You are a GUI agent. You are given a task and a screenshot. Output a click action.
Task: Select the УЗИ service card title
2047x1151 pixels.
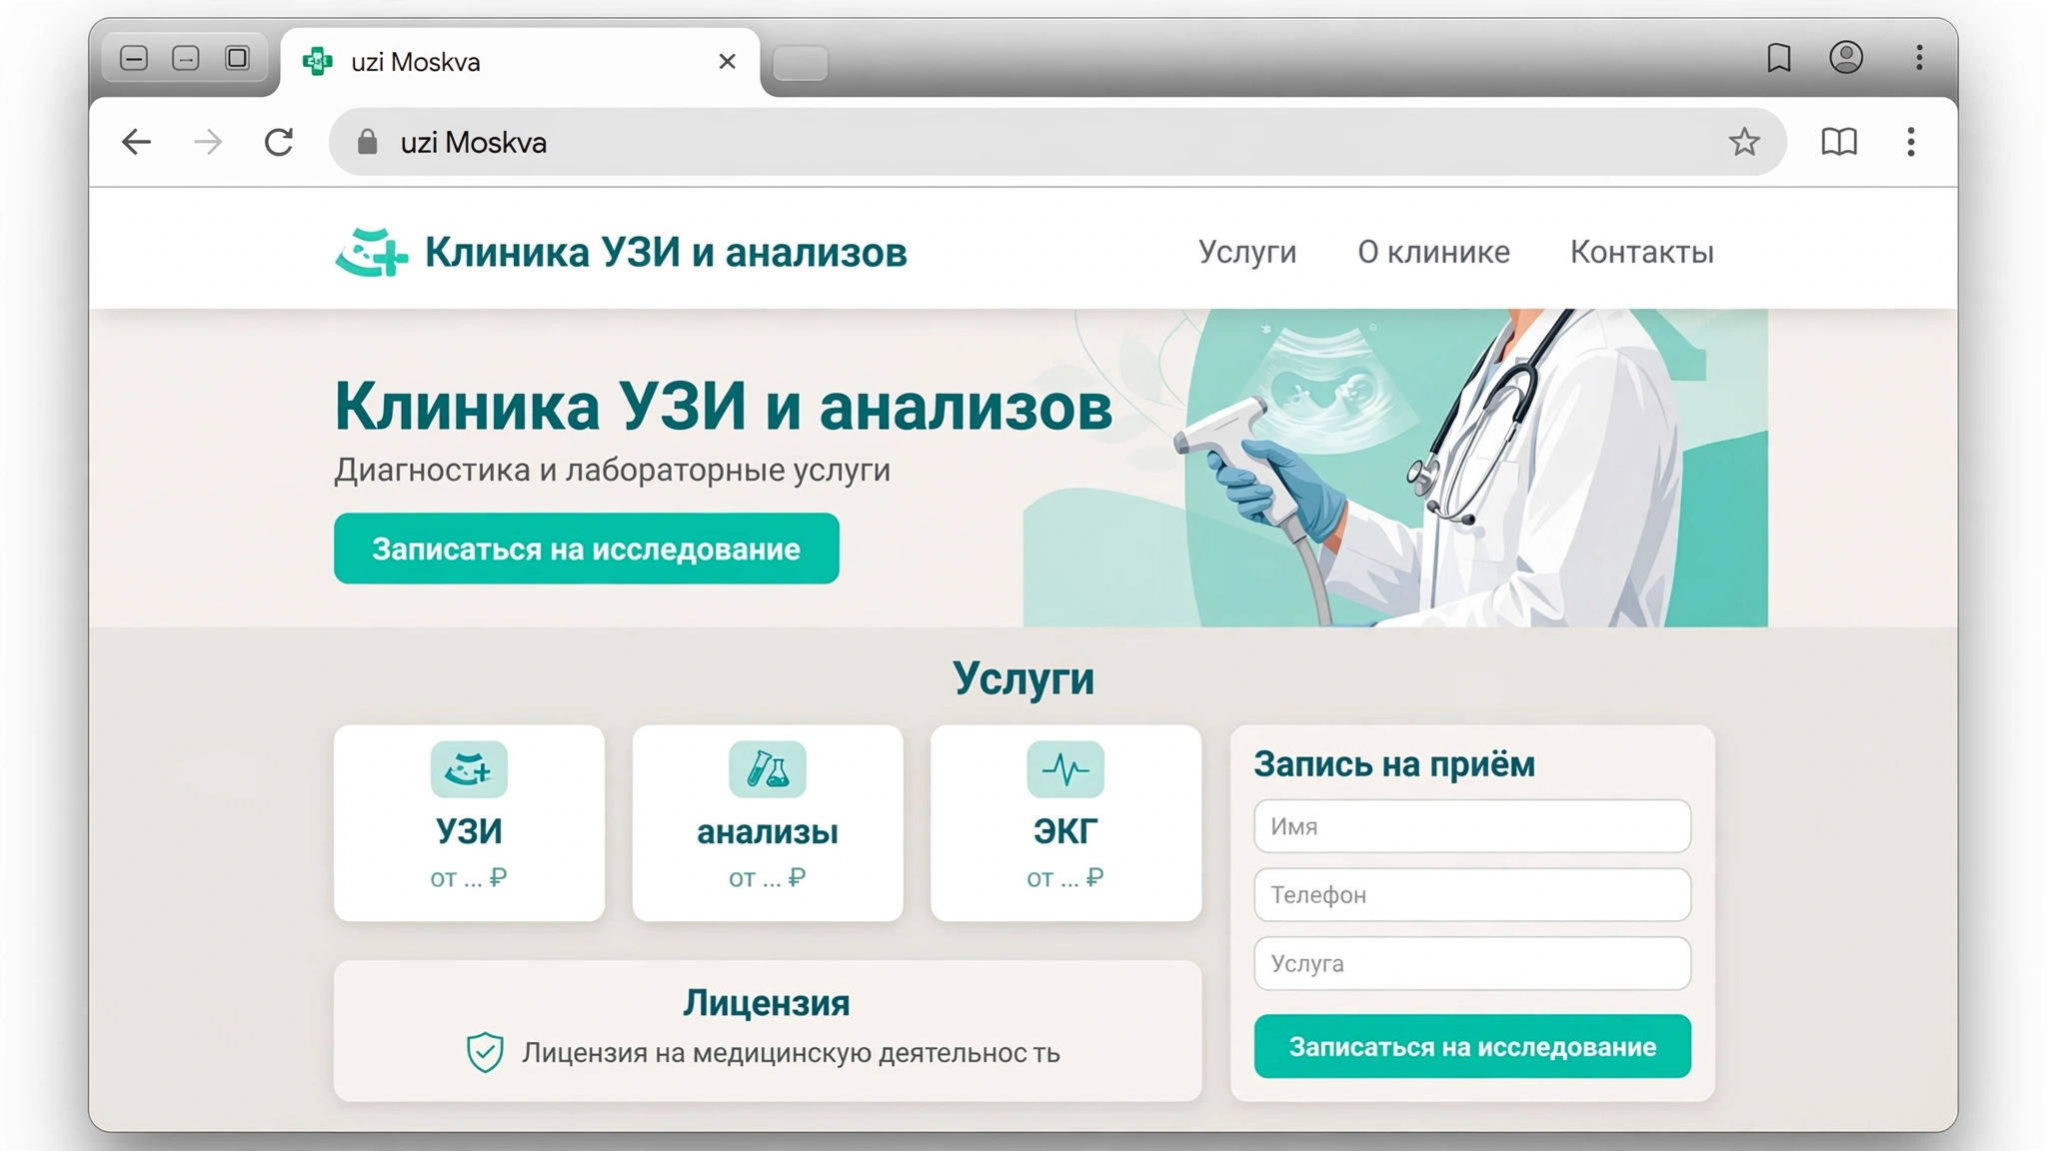tap(469, 831)
